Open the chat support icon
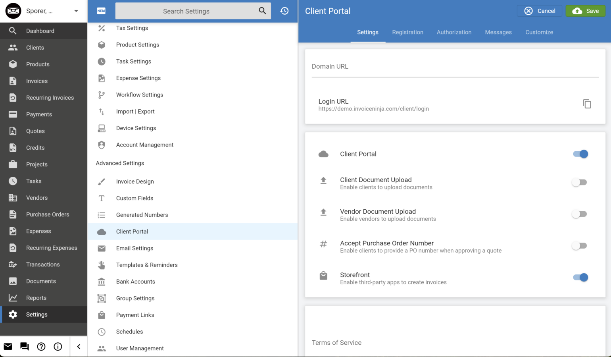 24,346
